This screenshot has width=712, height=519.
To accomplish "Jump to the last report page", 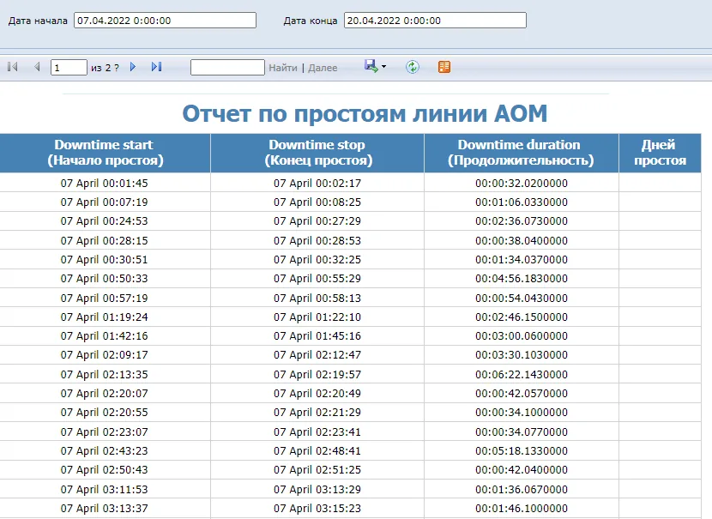I will point(156,67).
